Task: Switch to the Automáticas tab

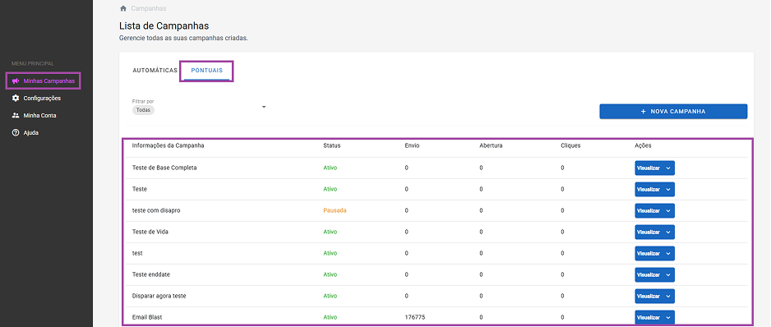Action: tap(155, 71)
